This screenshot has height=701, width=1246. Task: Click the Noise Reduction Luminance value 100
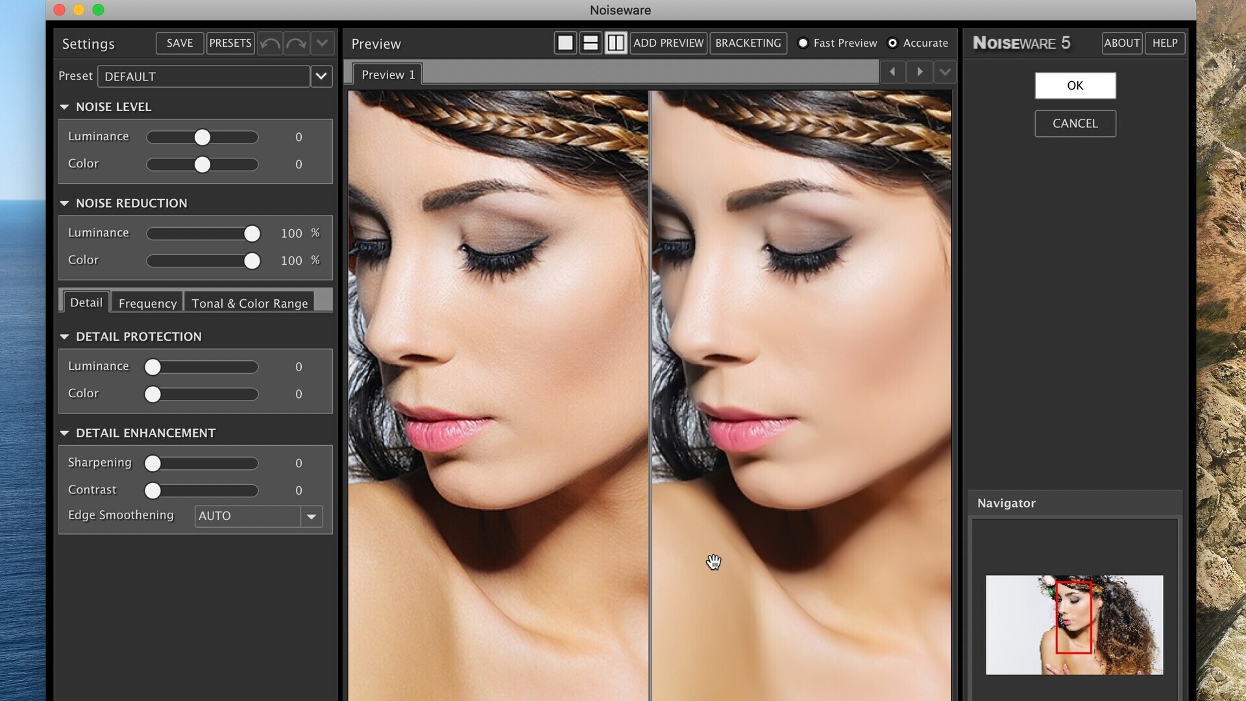pos(291,233)
